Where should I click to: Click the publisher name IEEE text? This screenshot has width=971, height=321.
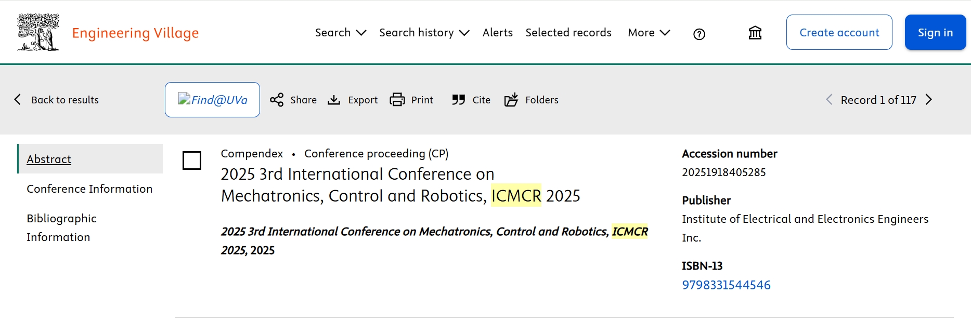click(x=805, y=228)
